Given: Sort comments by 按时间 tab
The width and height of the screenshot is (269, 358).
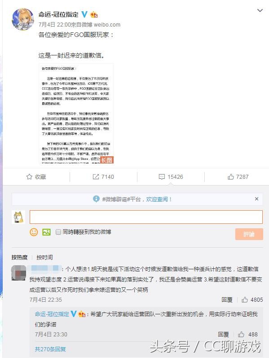Looking at the screenshot, I should [x=44, y=257].
